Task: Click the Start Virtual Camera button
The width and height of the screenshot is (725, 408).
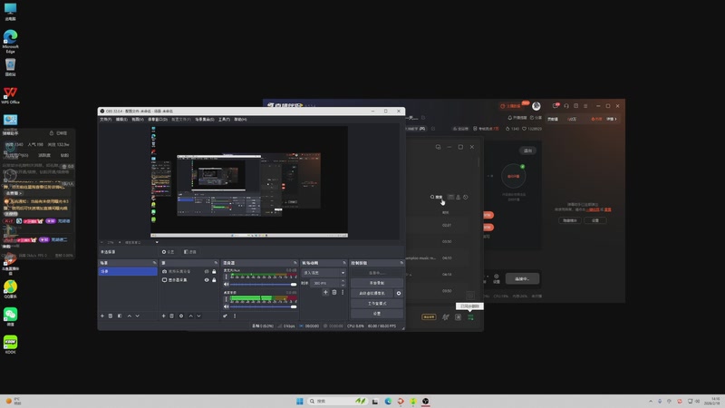Action: tap(372, 293)
